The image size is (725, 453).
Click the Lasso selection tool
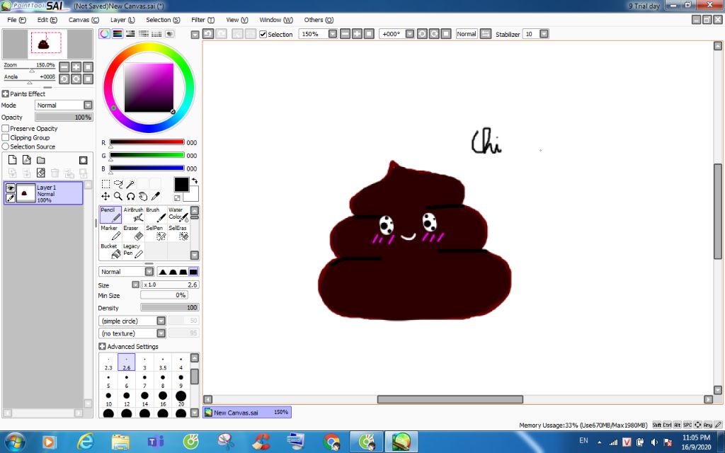[118, 184]
